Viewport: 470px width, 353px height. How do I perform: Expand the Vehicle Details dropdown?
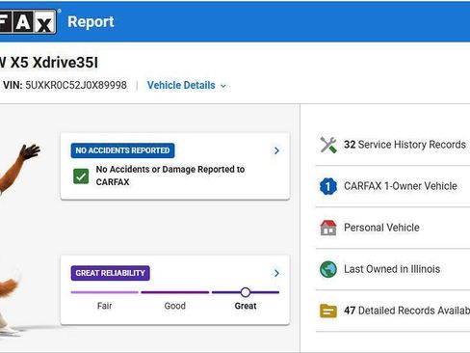(x=187, y=85)
